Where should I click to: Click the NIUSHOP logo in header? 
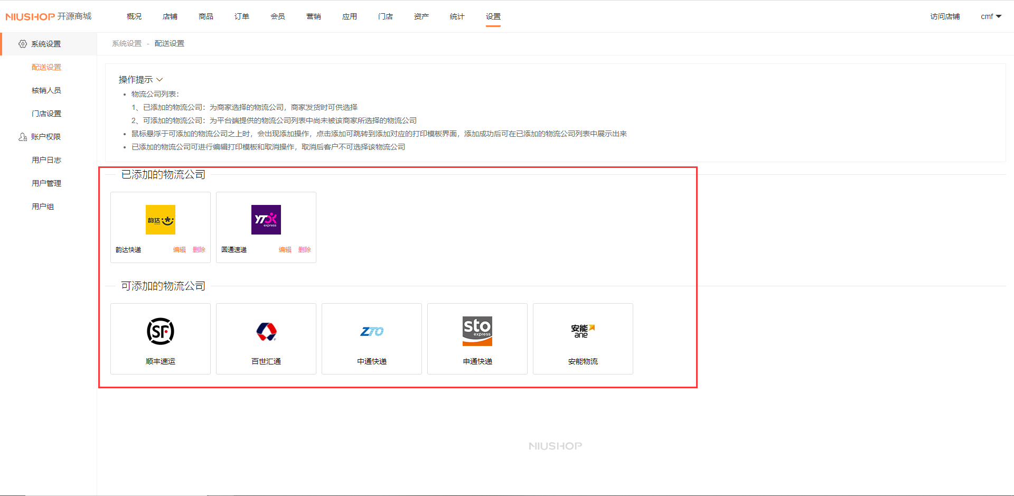pyautogui.click(x=49, y=16)
